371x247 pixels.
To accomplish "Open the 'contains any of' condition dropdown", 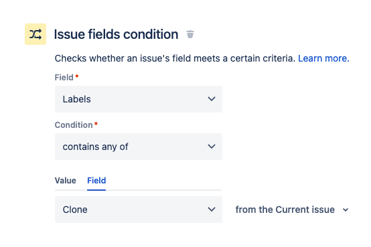I will tap(139, 147).
